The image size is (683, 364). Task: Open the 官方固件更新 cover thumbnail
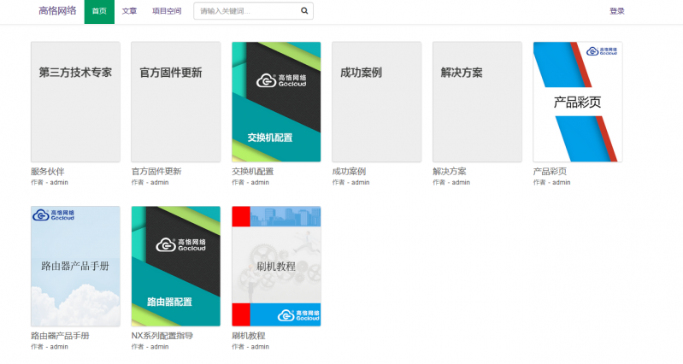pyautogui.click(x=175, y=102)
